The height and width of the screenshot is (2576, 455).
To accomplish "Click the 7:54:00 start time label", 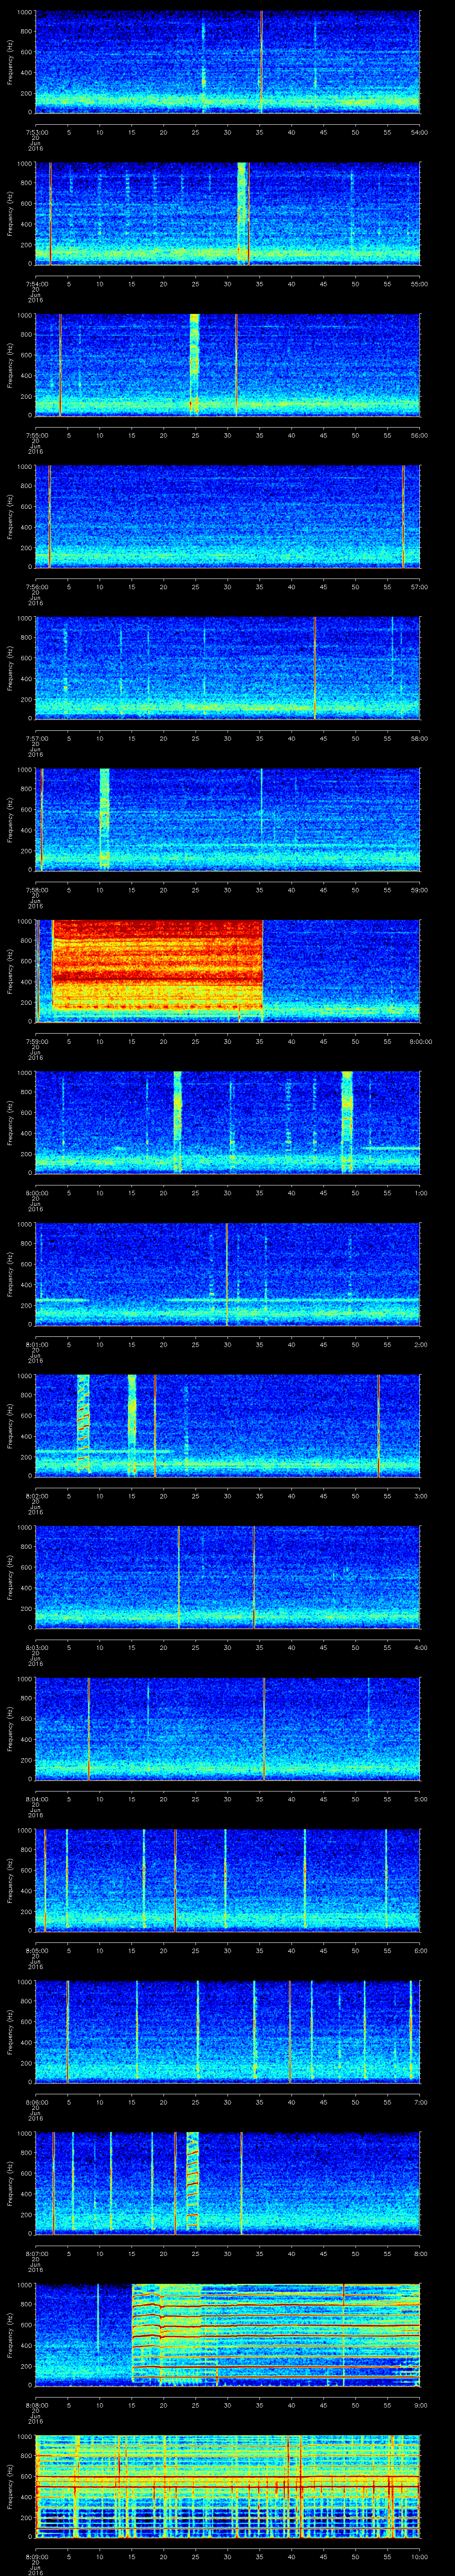I will coord(36,284).
